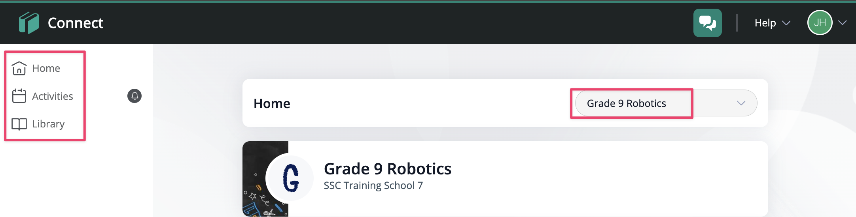
Task: Open the Grade 9 Robotics class selector
Action: pyautogui.click(x=666, y=103)
